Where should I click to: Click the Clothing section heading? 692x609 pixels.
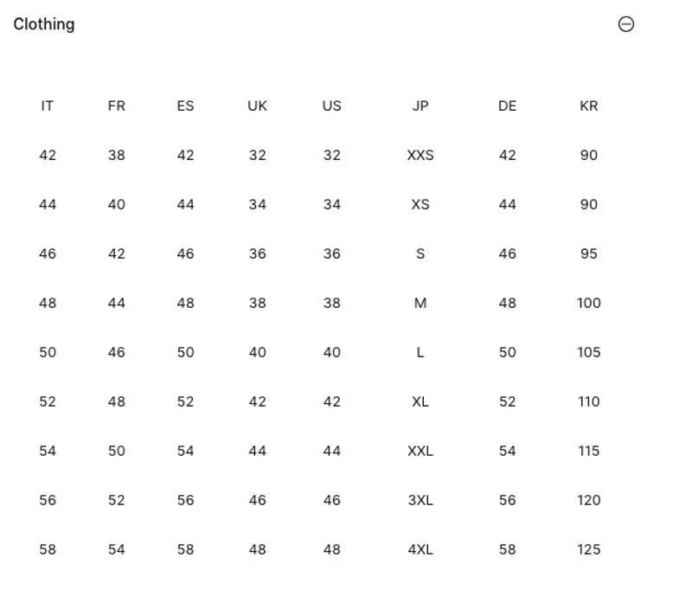[x=44, y=24]
